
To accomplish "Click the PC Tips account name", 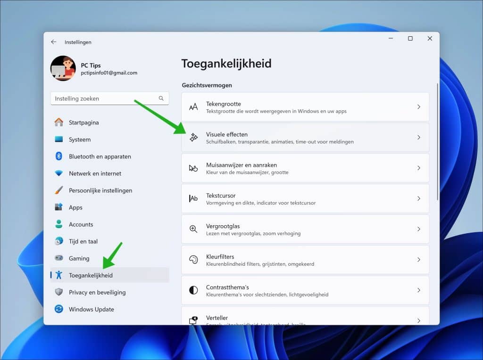I will [91, 65].
